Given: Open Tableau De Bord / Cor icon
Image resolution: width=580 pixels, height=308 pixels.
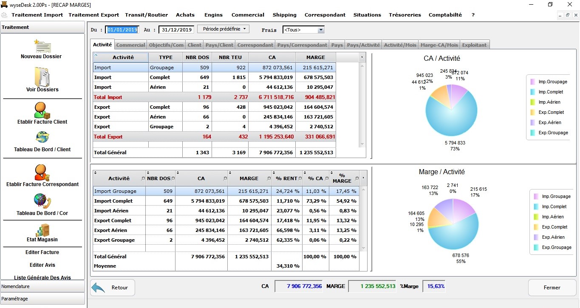Looking at the screenshot, I should click(42, 201).
